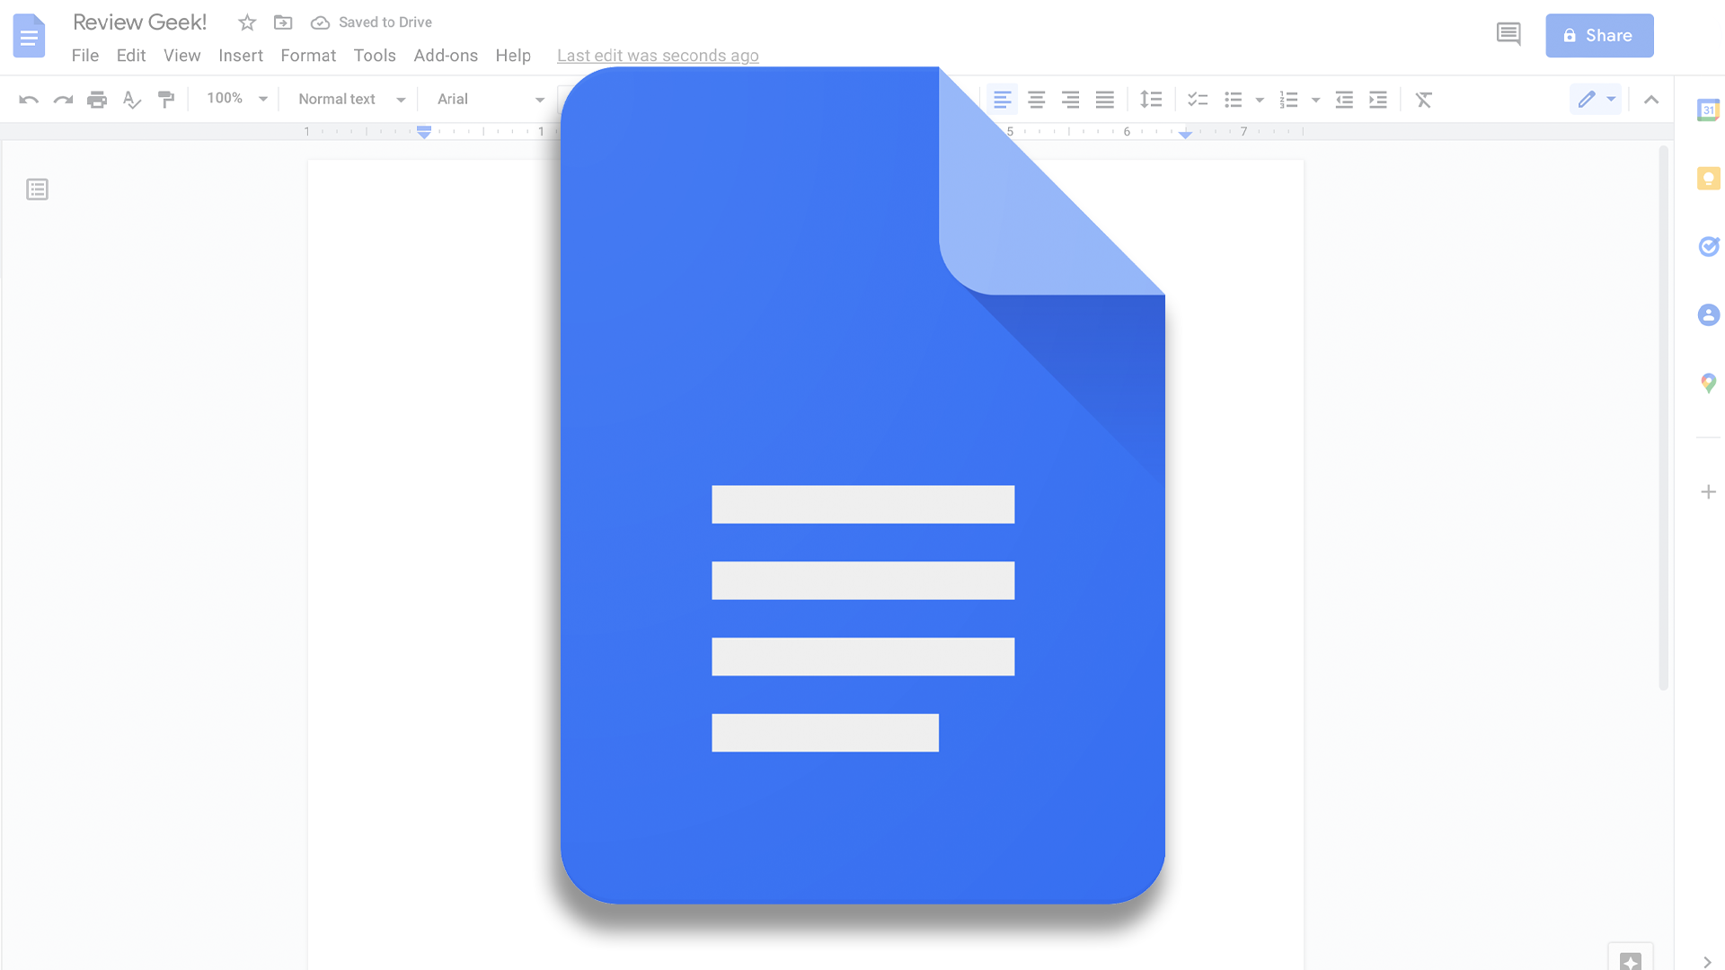Viewport: 1725px width, 970px height.
Task: Open Google Calendar side panel
Action: click(1708, 110)
